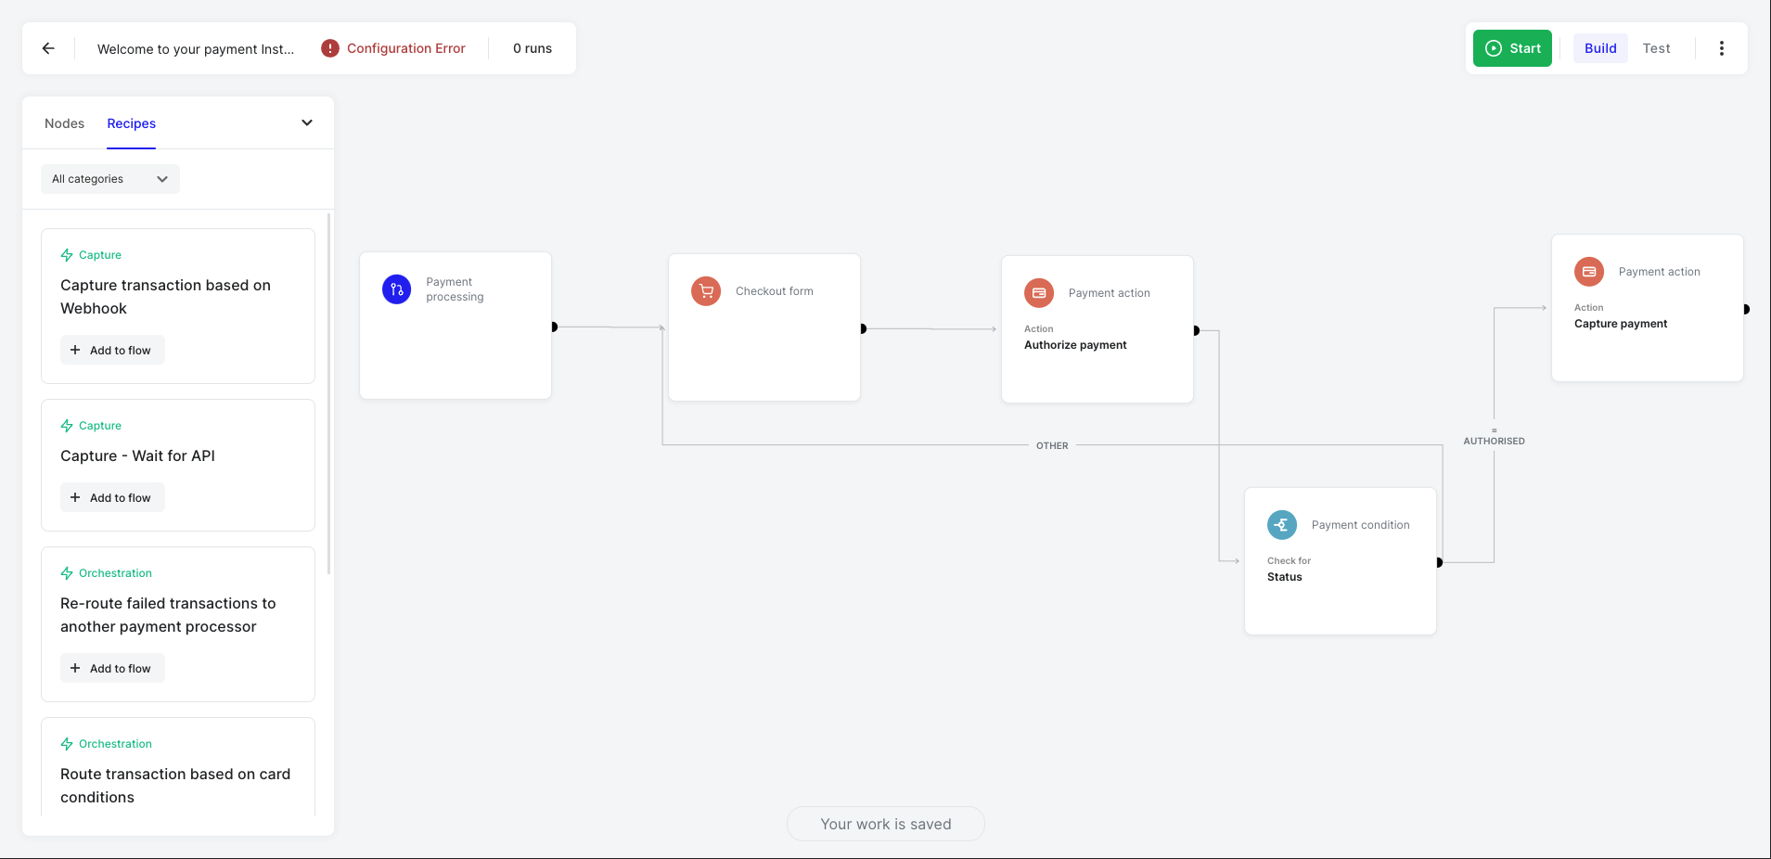The height and width of the screenshot is (859, 1771).
Task: Open the three-dot options menu
Action: (x=1722, y=47)
